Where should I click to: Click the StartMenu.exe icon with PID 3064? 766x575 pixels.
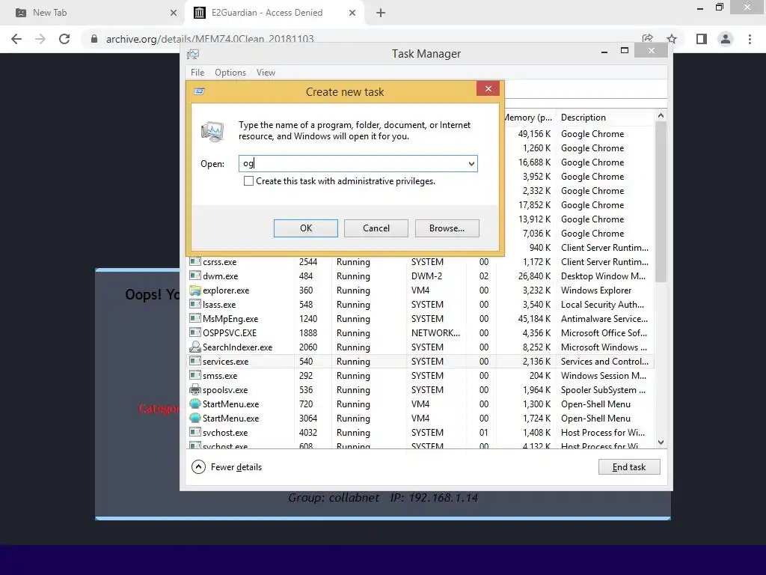click(195, 418)
